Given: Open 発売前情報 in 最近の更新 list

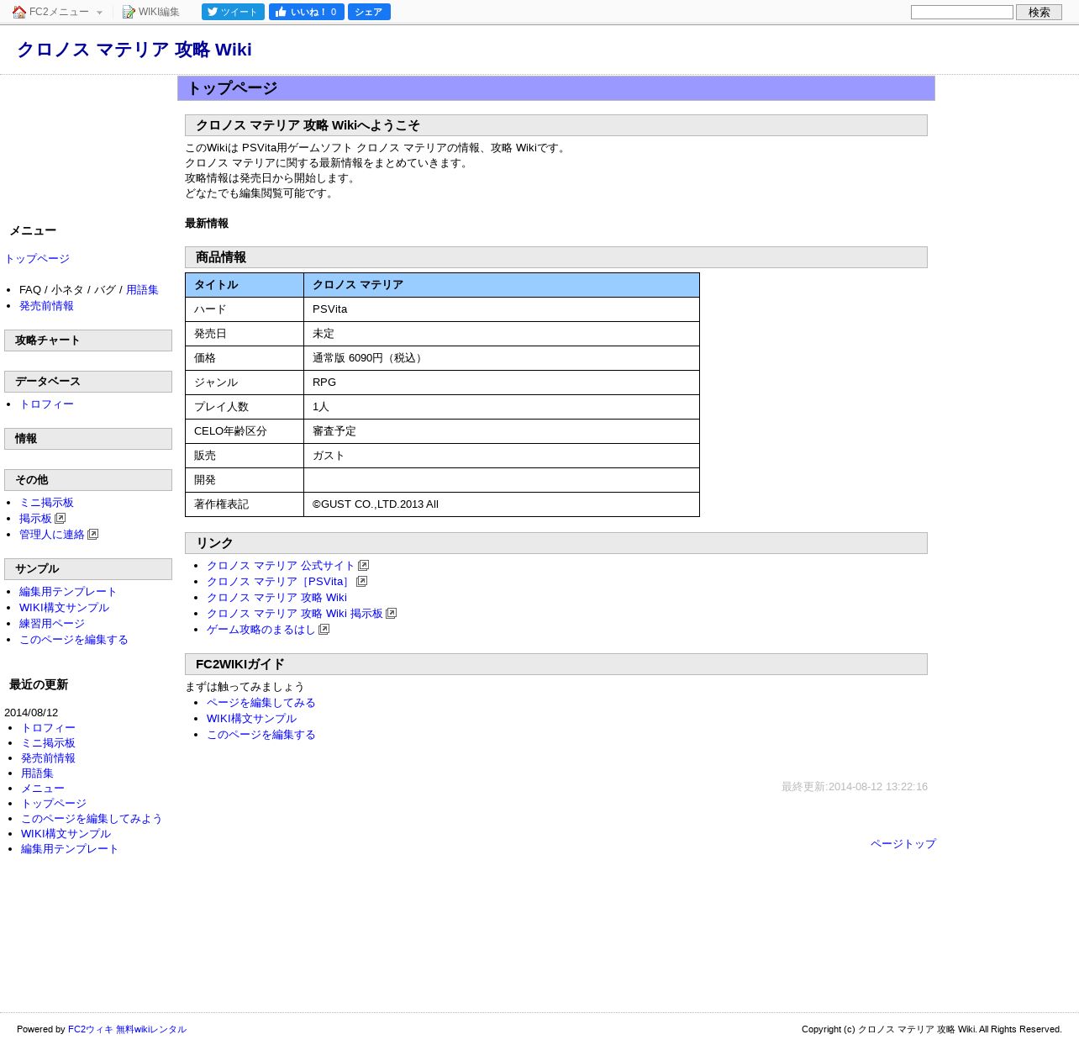Looking at the screenshot, I should (x=48, y=758).
